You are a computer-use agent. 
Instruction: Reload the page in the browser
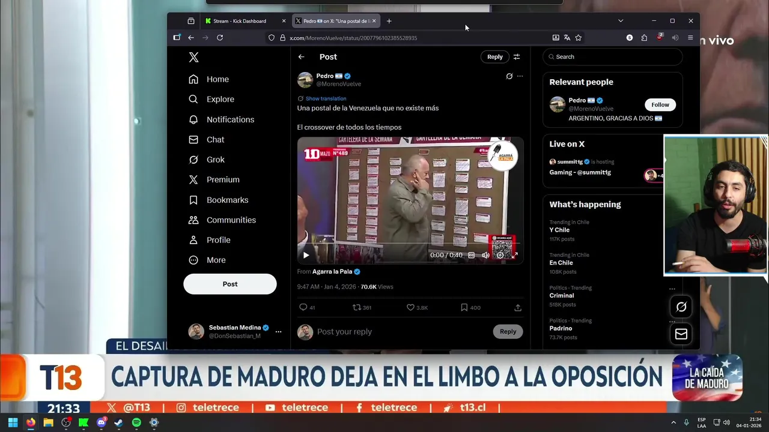[220, 38]
